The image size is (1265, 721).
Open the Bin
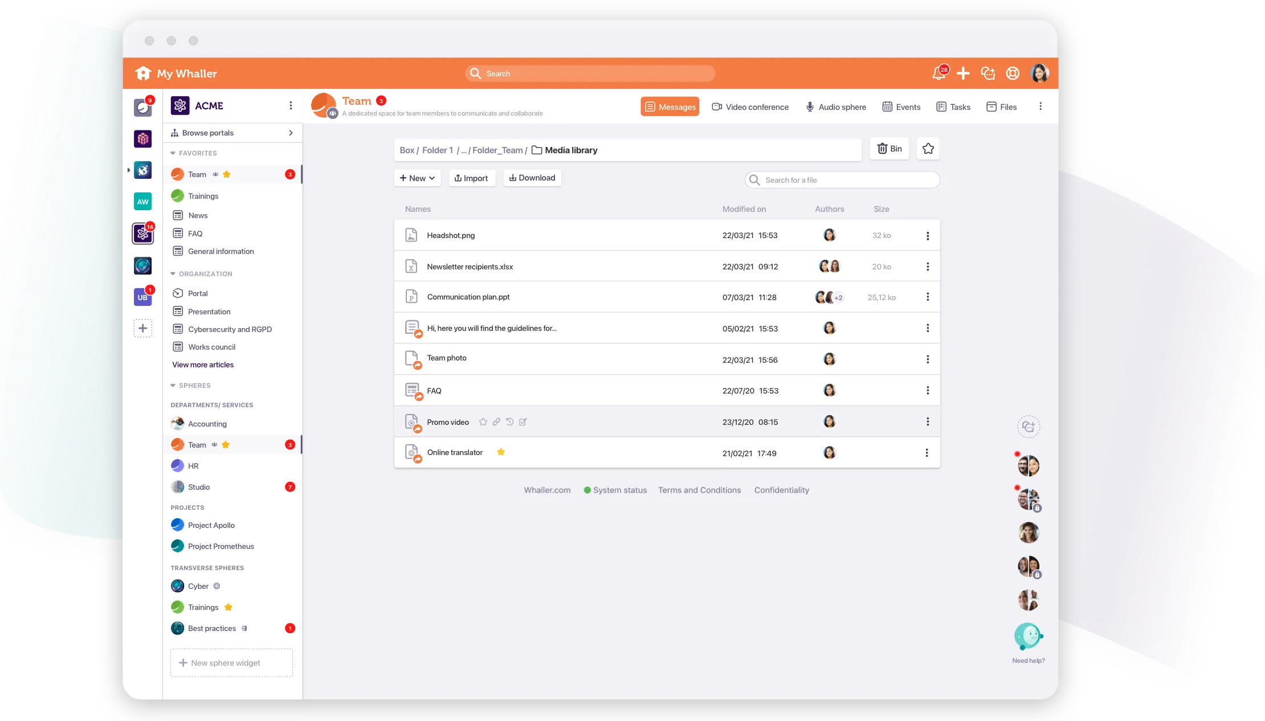pyautogui.click(x=889, y=149)
